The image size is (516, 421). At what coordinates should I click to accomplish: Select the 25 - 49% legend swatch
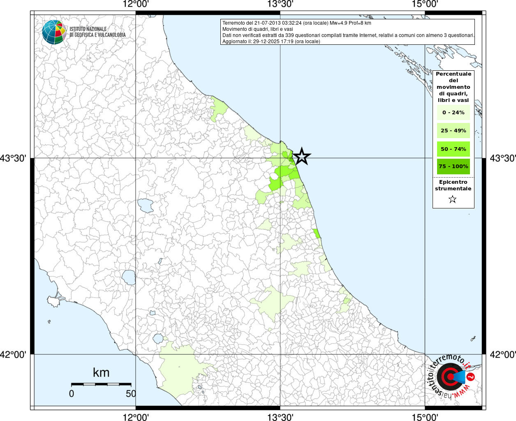(x=453, y=131)
